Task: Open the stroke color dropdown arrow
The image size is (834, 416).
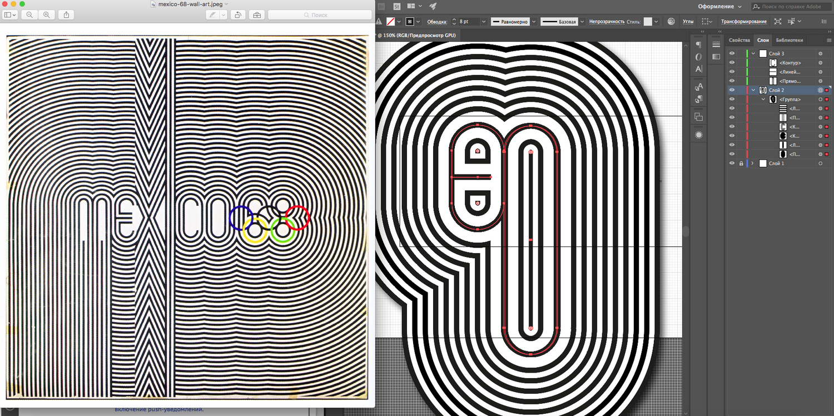Action: pyautogui.click(x=419, y=22)
